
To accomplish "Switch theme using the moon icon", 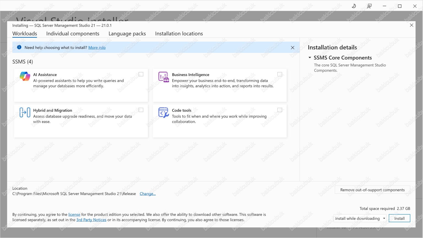I will pos(354,6).
